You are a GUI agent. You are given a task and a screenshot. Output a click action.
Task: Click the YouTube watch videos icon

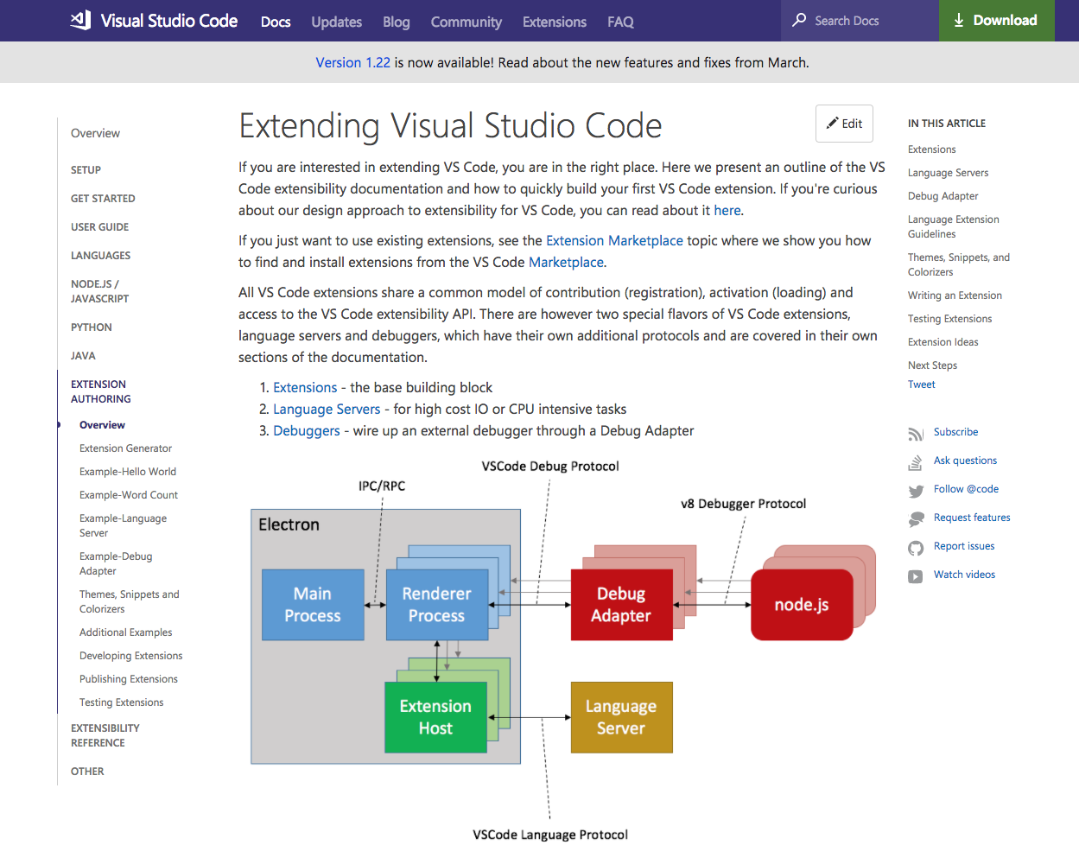(x=916, y=576)
